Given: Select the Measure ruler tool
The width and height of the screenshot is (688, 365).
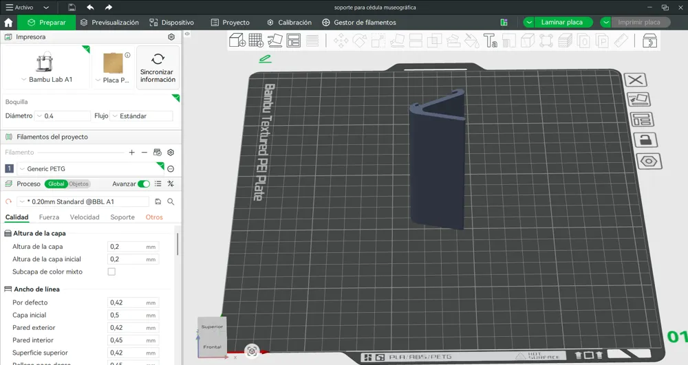Looking at the screenshot, I should 621,41.
